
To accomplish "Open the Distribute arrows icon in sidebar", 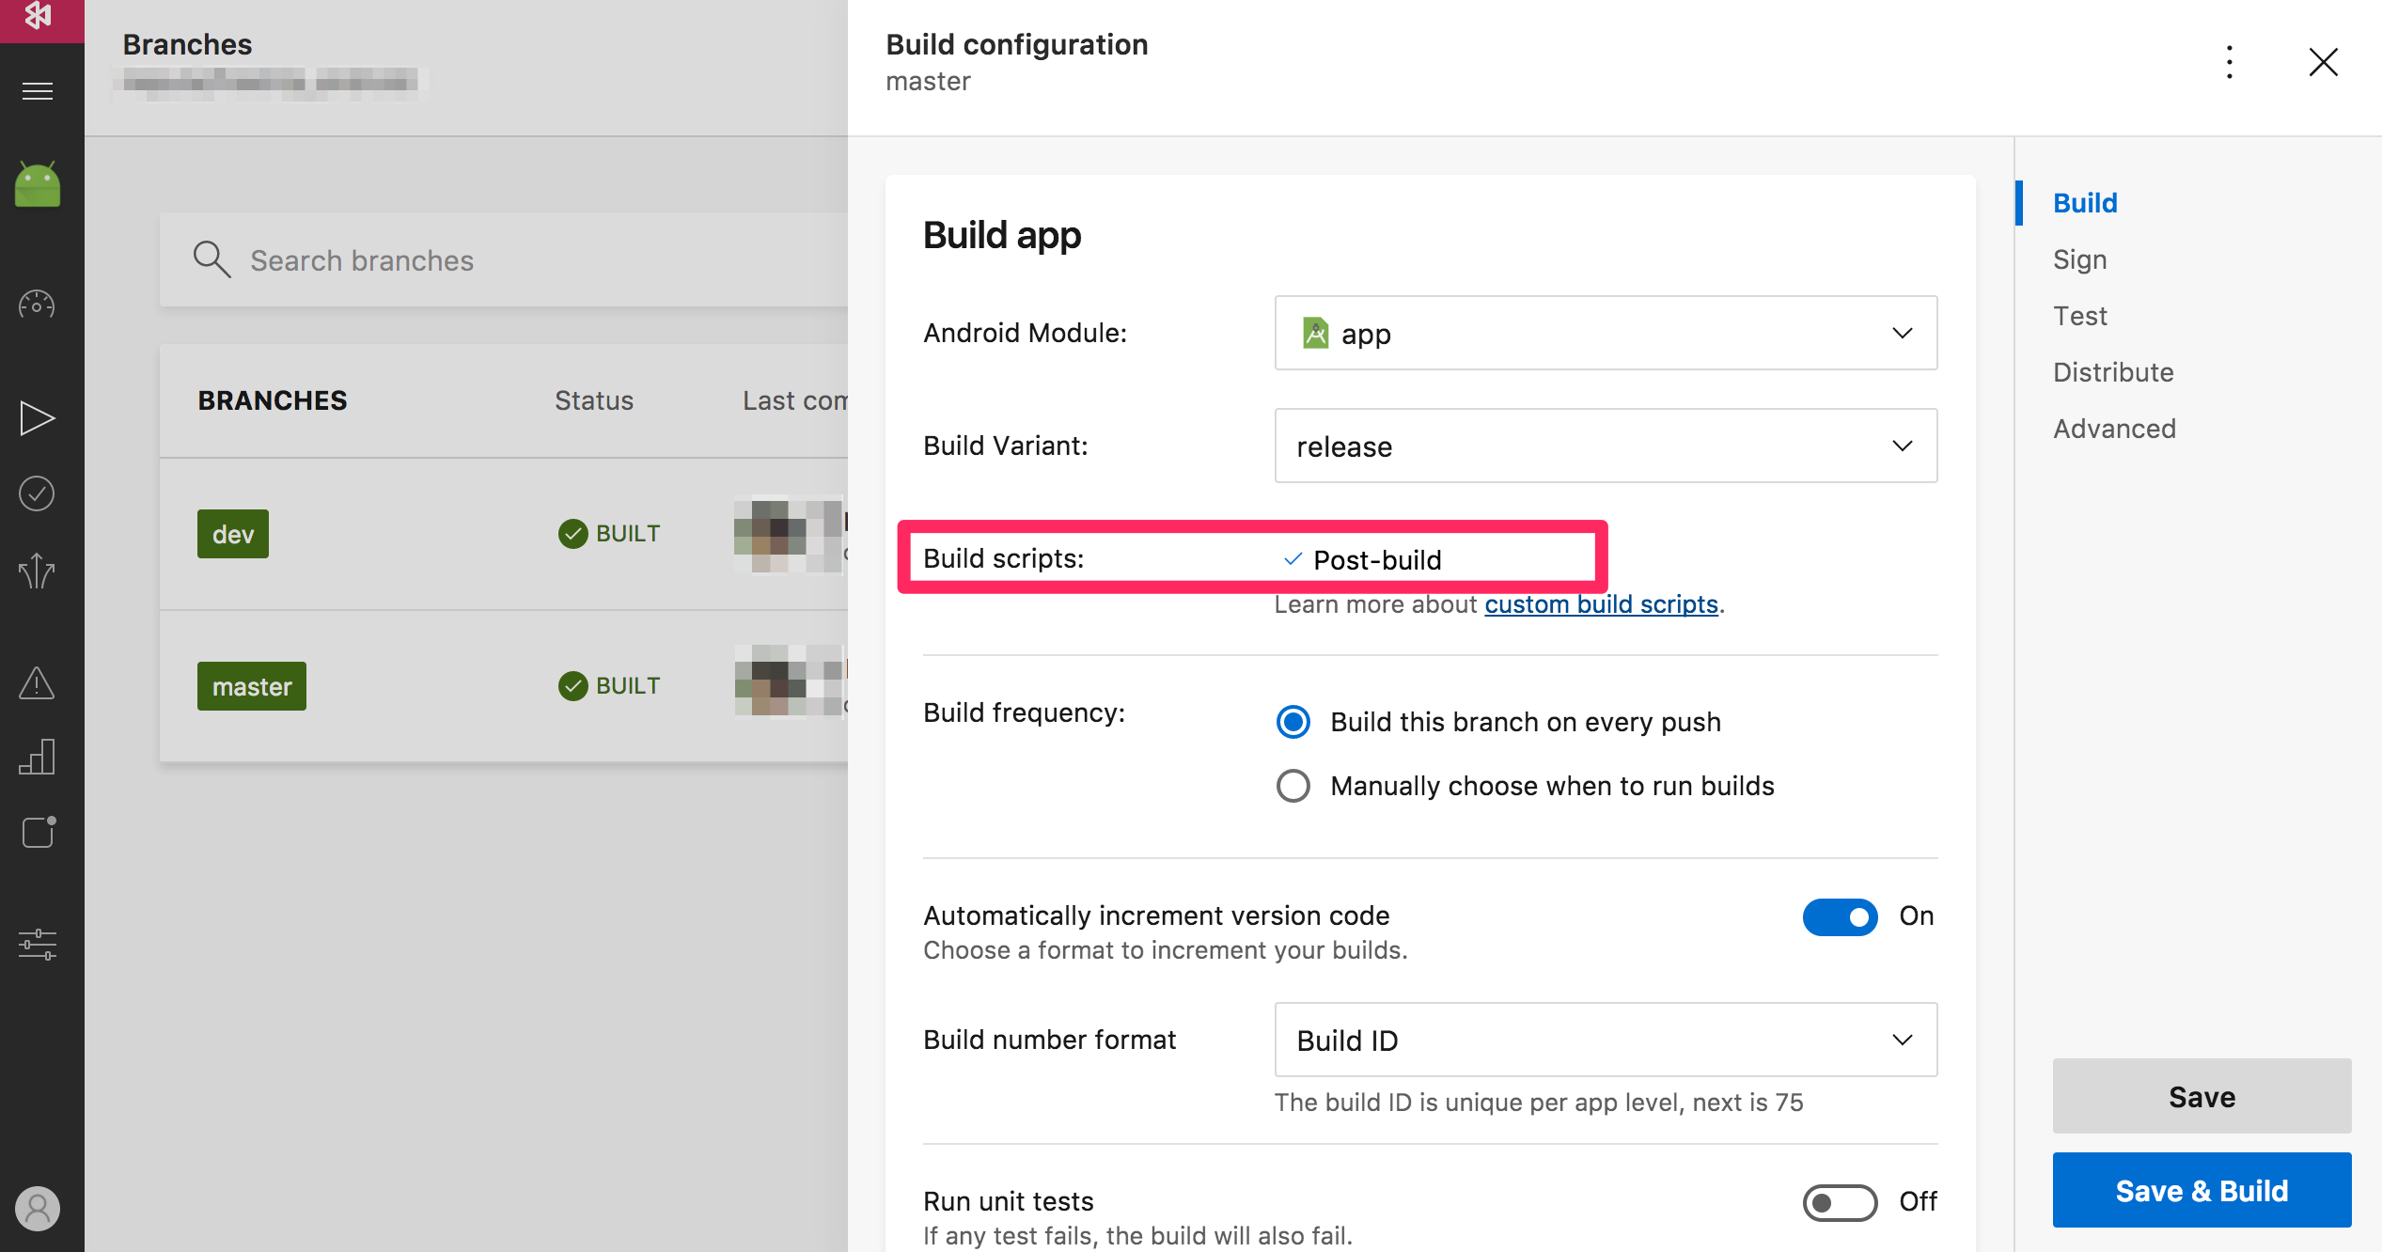I will pyautogui.click(x=38, y=571).
